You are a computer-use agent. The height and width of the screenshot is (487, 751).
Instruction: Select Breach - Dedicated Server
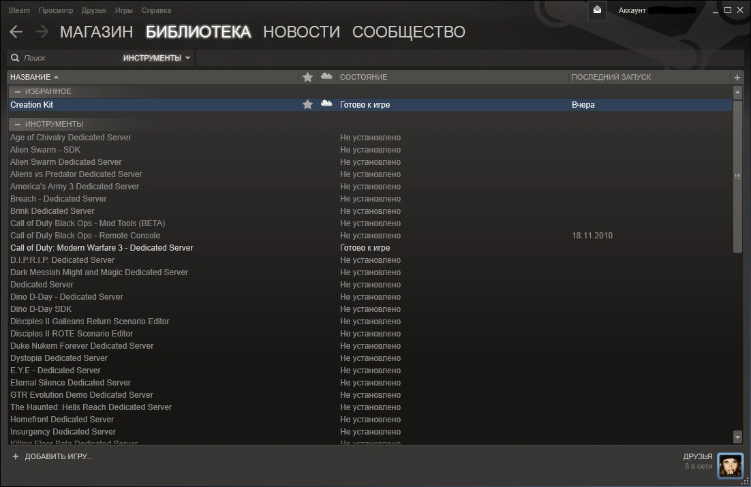point(59,199)
